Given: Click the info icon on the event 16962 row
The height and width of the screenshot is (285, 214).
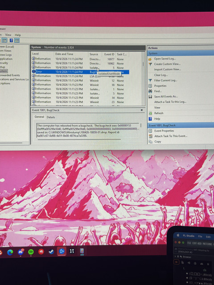Looking at the screenshot, I should click(x=34, y=63).
